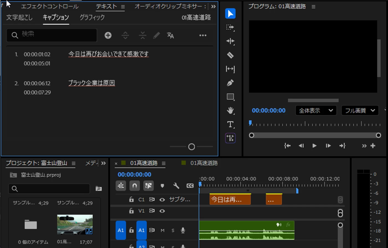Select the Slip tool
388x248 pixels.
pos(230,69)
